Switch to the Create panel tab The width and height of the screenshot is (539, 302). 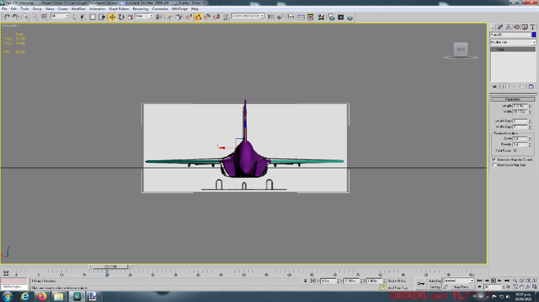(x=493, y=27)
